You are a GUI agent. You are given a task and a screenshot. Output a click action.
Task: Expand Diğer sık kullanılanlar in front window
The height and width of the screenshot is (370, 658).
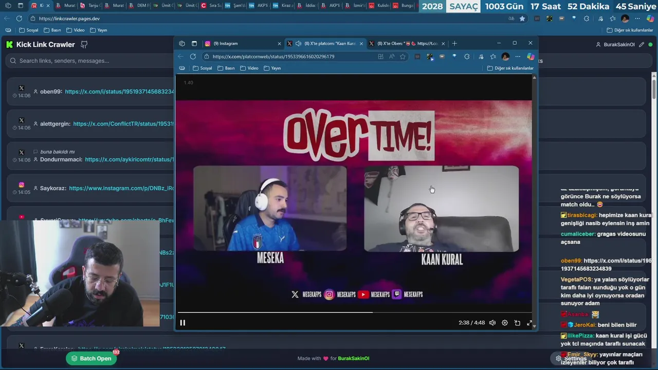point(510,68)
